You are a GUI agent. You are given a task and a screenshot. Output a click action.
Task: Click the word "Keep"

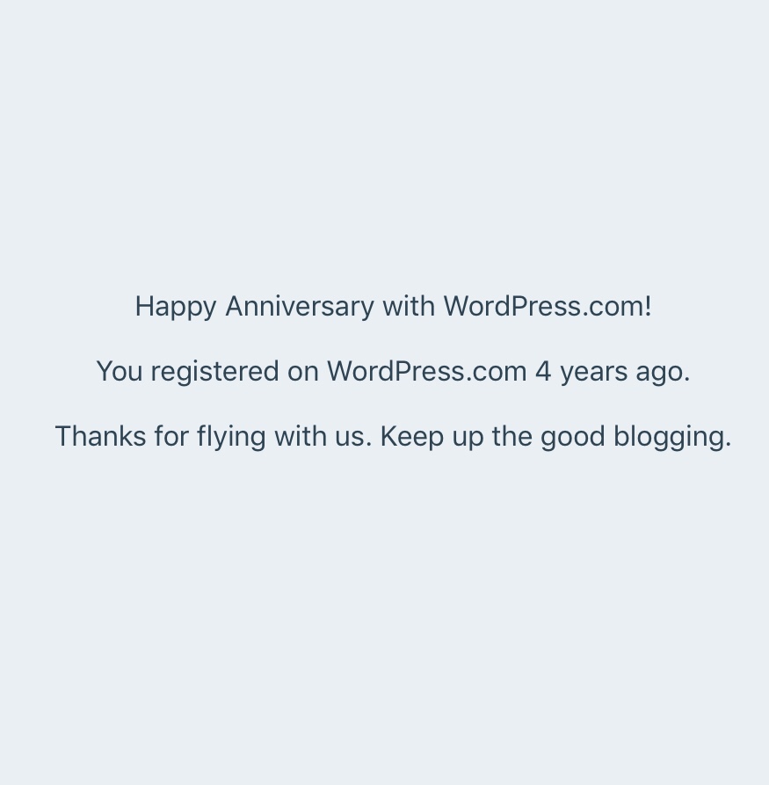pos(412,437)
